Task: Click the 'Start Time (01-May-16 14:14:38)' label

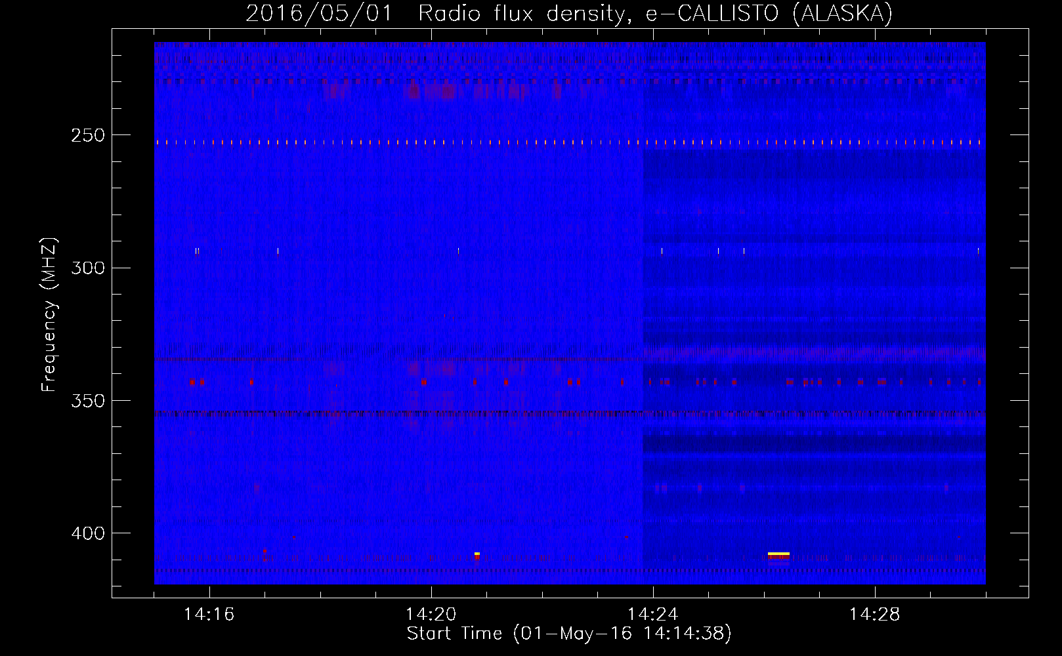Action: click(x=569, y=634)
